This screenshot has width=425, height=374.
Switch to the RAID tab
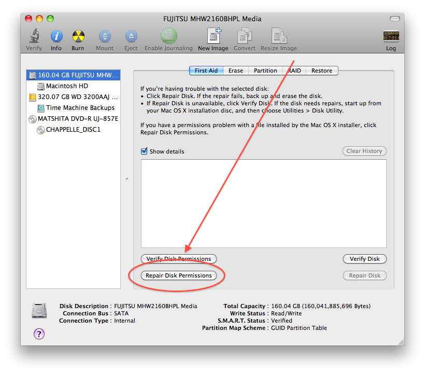(x=294, y=71)
